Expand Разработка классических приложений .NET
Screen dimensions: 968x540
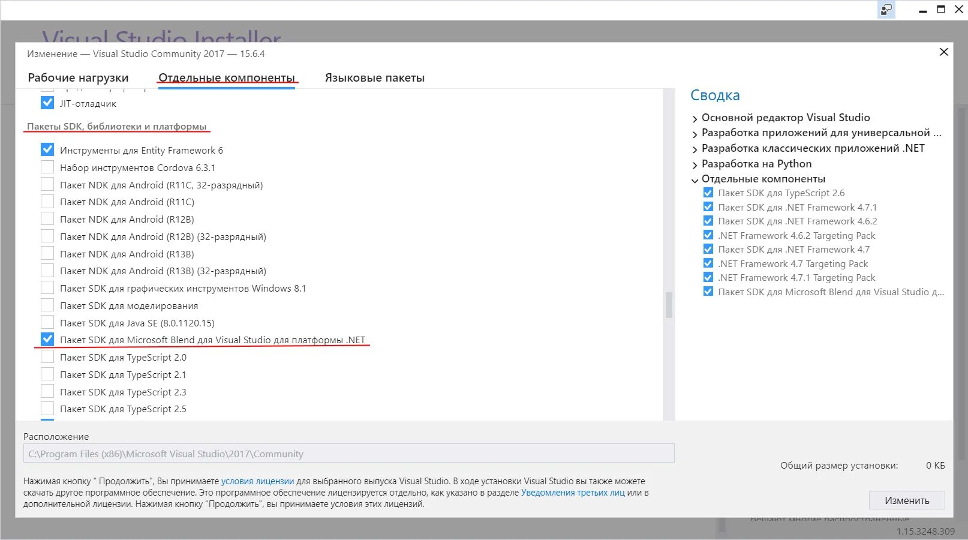[695, 149]
